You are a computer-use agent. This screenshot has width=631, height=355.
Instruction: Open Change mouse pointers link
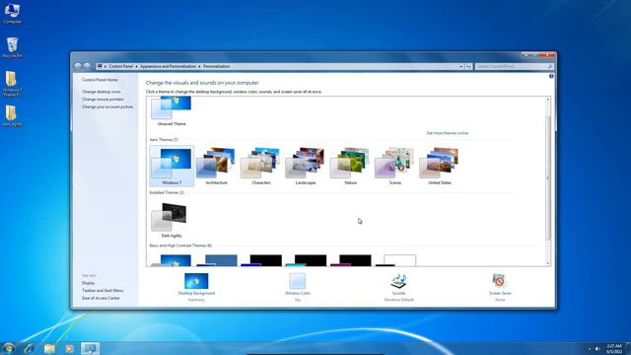pyautogui.click(x=103, y=99)
